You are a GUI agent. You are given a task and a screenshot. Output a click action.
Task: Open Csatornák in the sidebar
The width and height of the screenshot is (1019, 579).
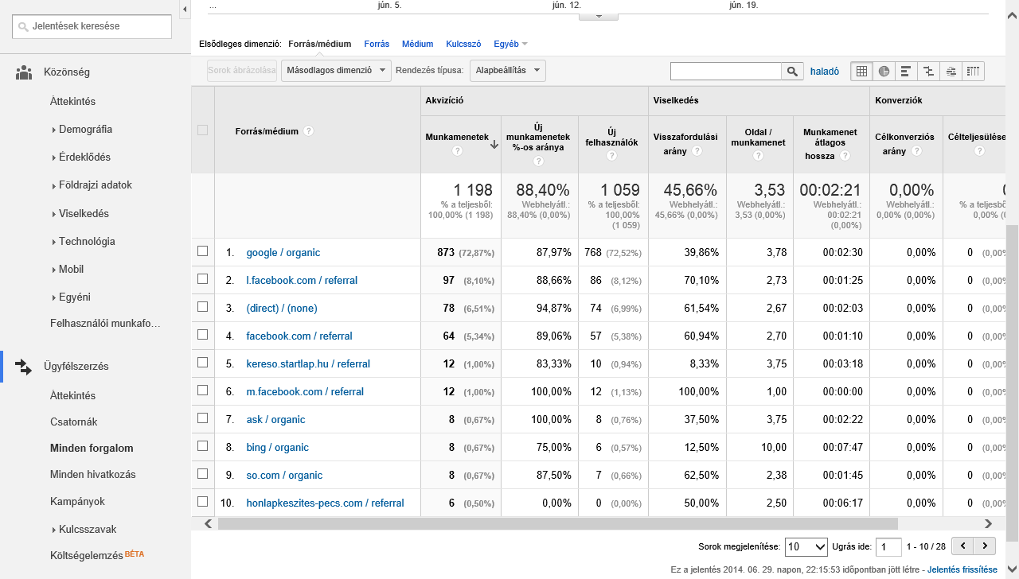point(74,422)
